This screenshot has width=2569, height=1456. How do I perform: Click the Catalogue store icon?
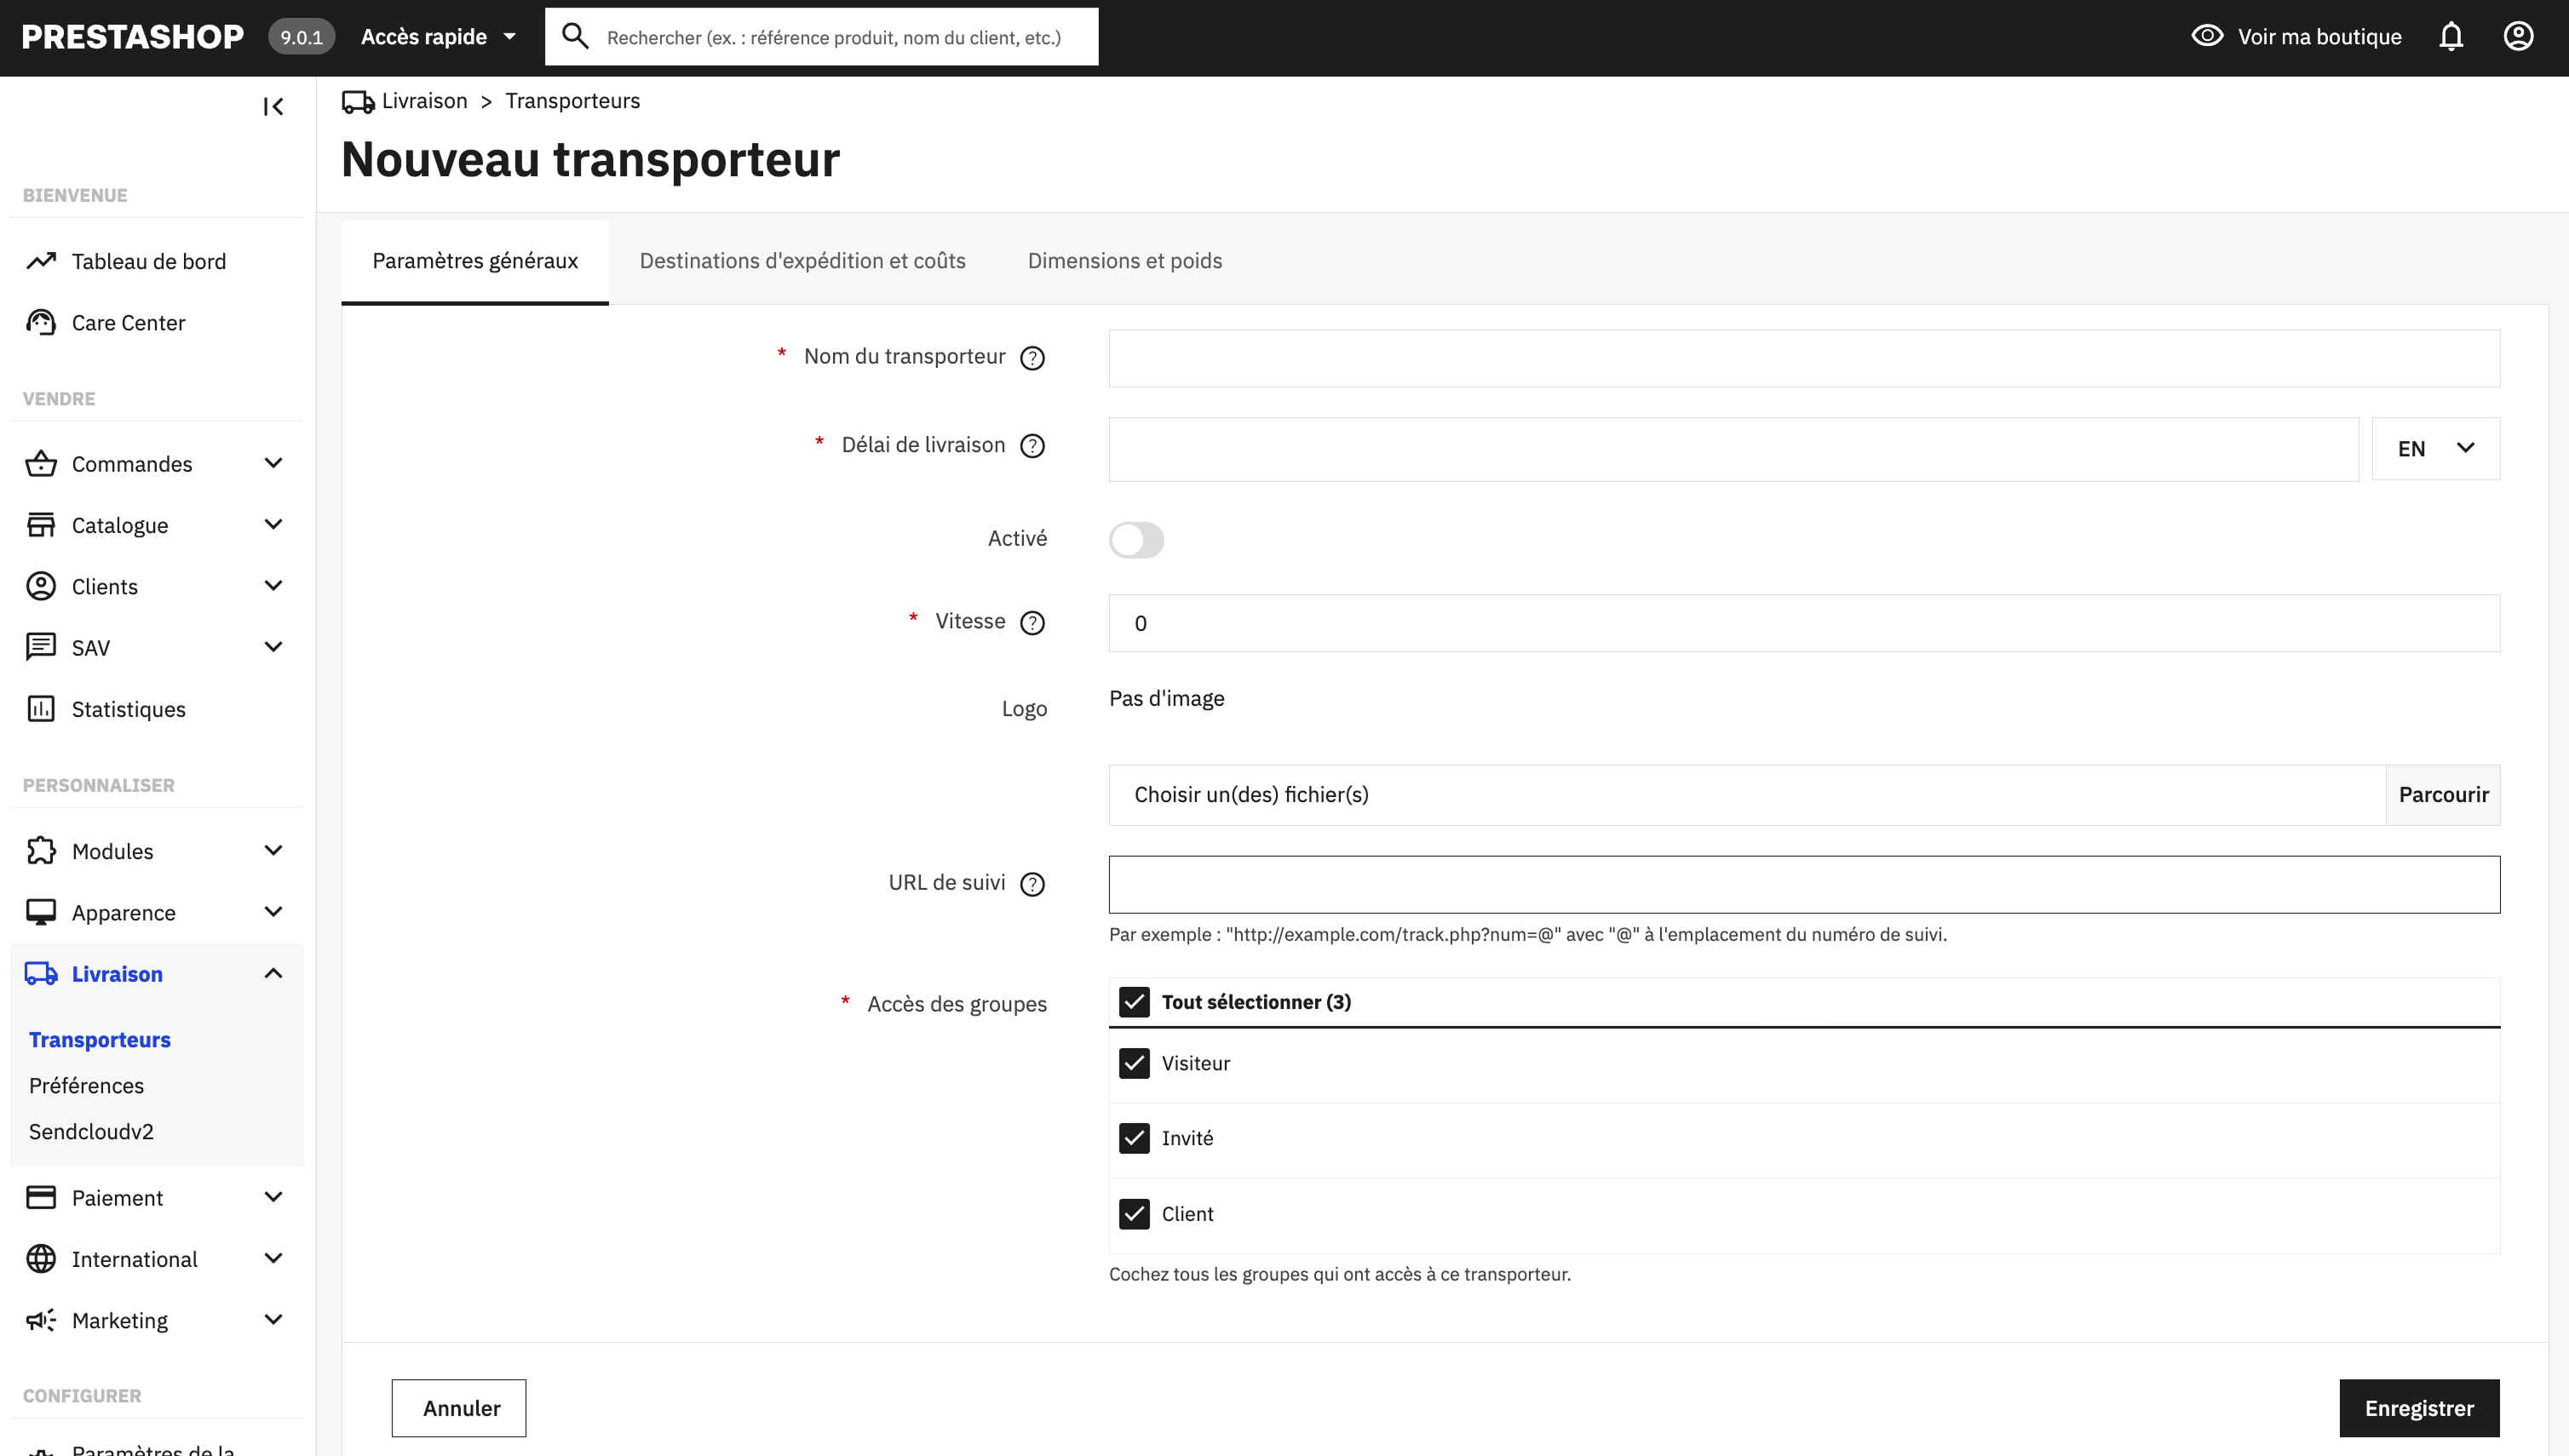tap(41, 525)
